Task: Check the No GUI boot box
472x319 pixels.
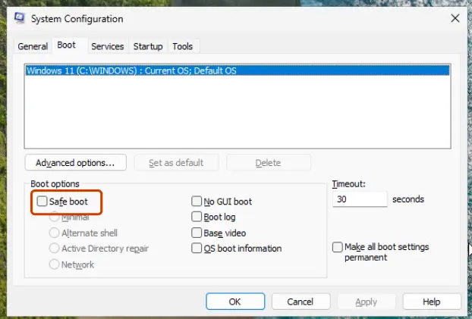Action: point(197,201)
